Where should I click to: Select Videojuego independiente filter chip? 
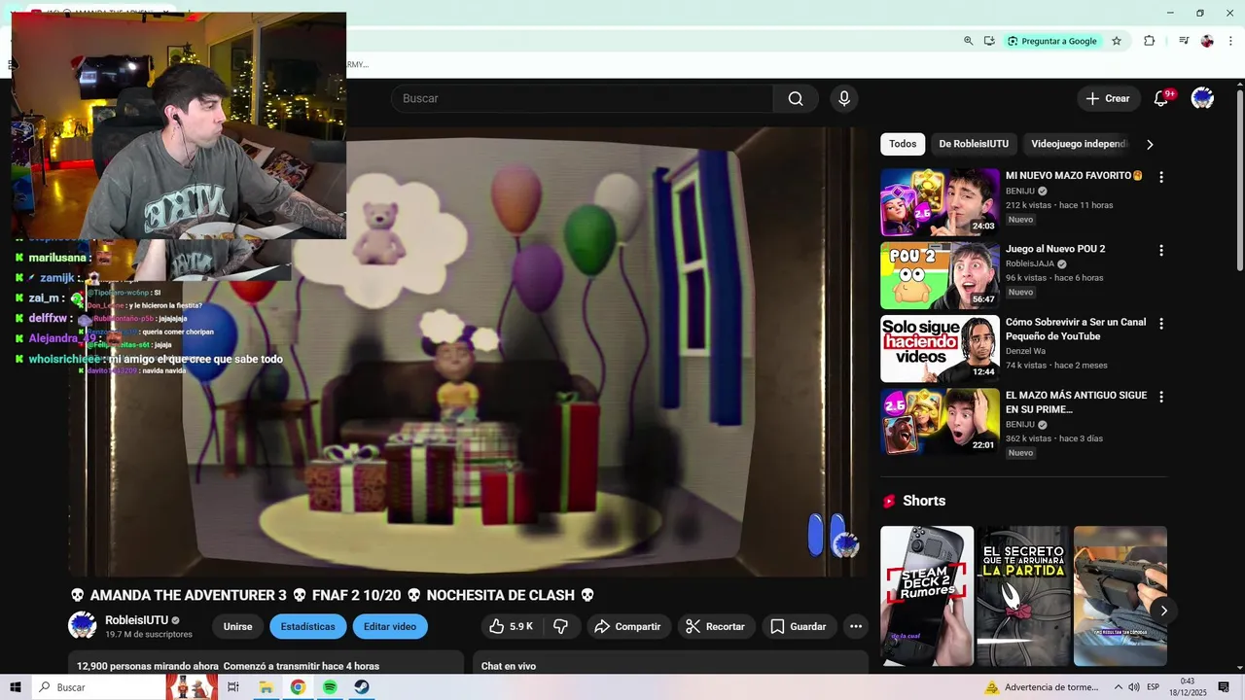tap(1079, 144)
